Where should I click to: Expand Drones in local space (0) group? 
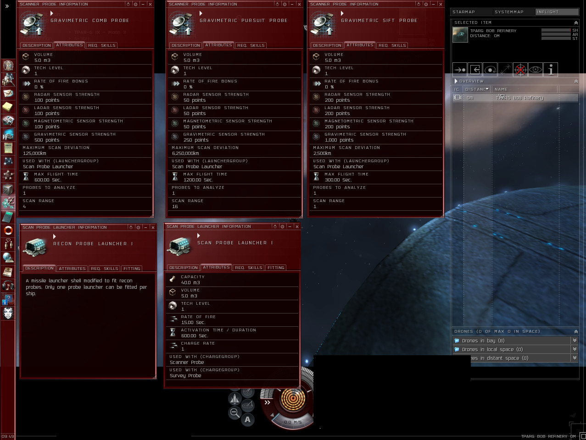tap(575, 349)
